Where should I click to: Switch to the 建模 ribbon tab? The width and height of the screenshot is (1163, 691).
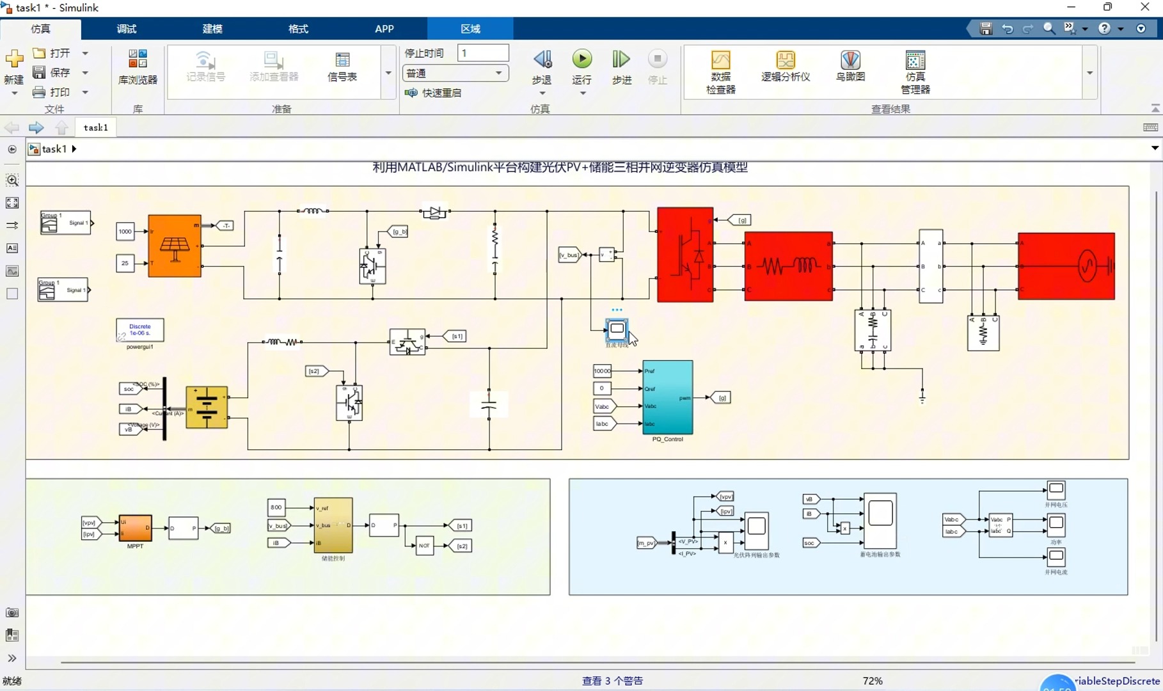[212, 29]
